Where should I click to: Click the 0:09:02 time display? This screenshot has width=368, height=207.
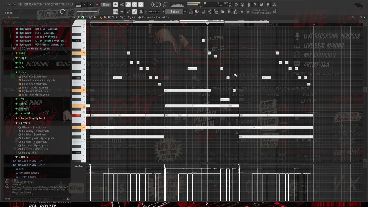tap(159, 5)
